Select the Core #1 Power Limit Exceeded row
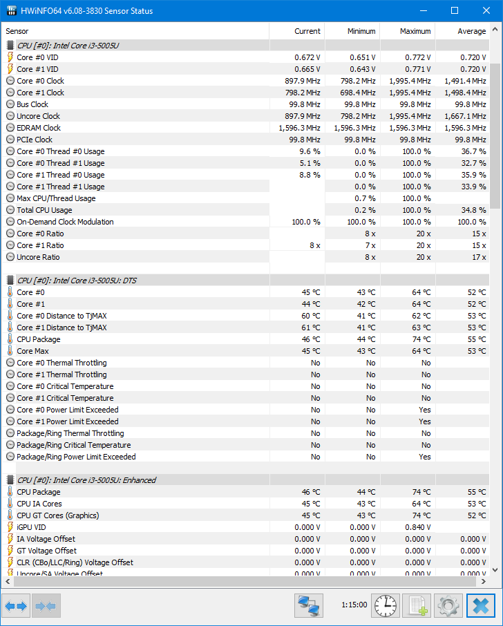The width and height of the screenshot is (503, 626). point(245,421)
